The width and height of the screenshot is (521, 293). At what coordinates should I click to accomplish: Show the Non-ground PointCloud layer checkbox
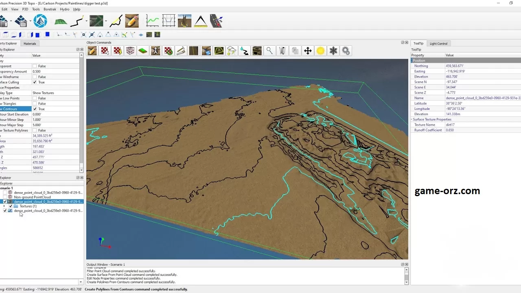pyautogui.click(x=5, y=197)
